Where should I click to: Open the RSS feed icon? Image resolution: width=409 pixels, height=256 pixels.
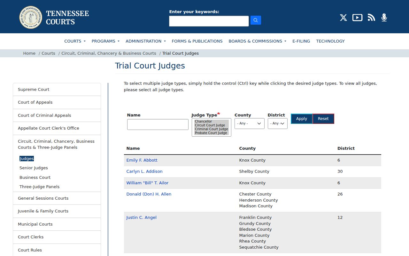[x=371, y=18]
